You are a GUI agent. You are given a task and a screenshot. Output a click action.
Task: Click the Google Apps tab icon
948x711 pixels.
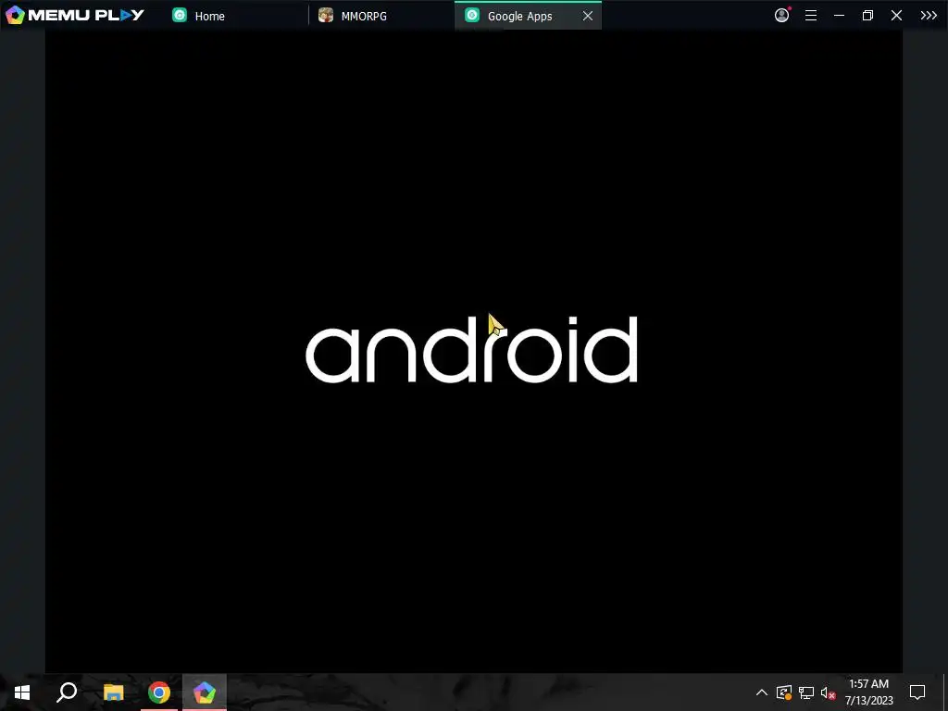(x=472, y=16)
